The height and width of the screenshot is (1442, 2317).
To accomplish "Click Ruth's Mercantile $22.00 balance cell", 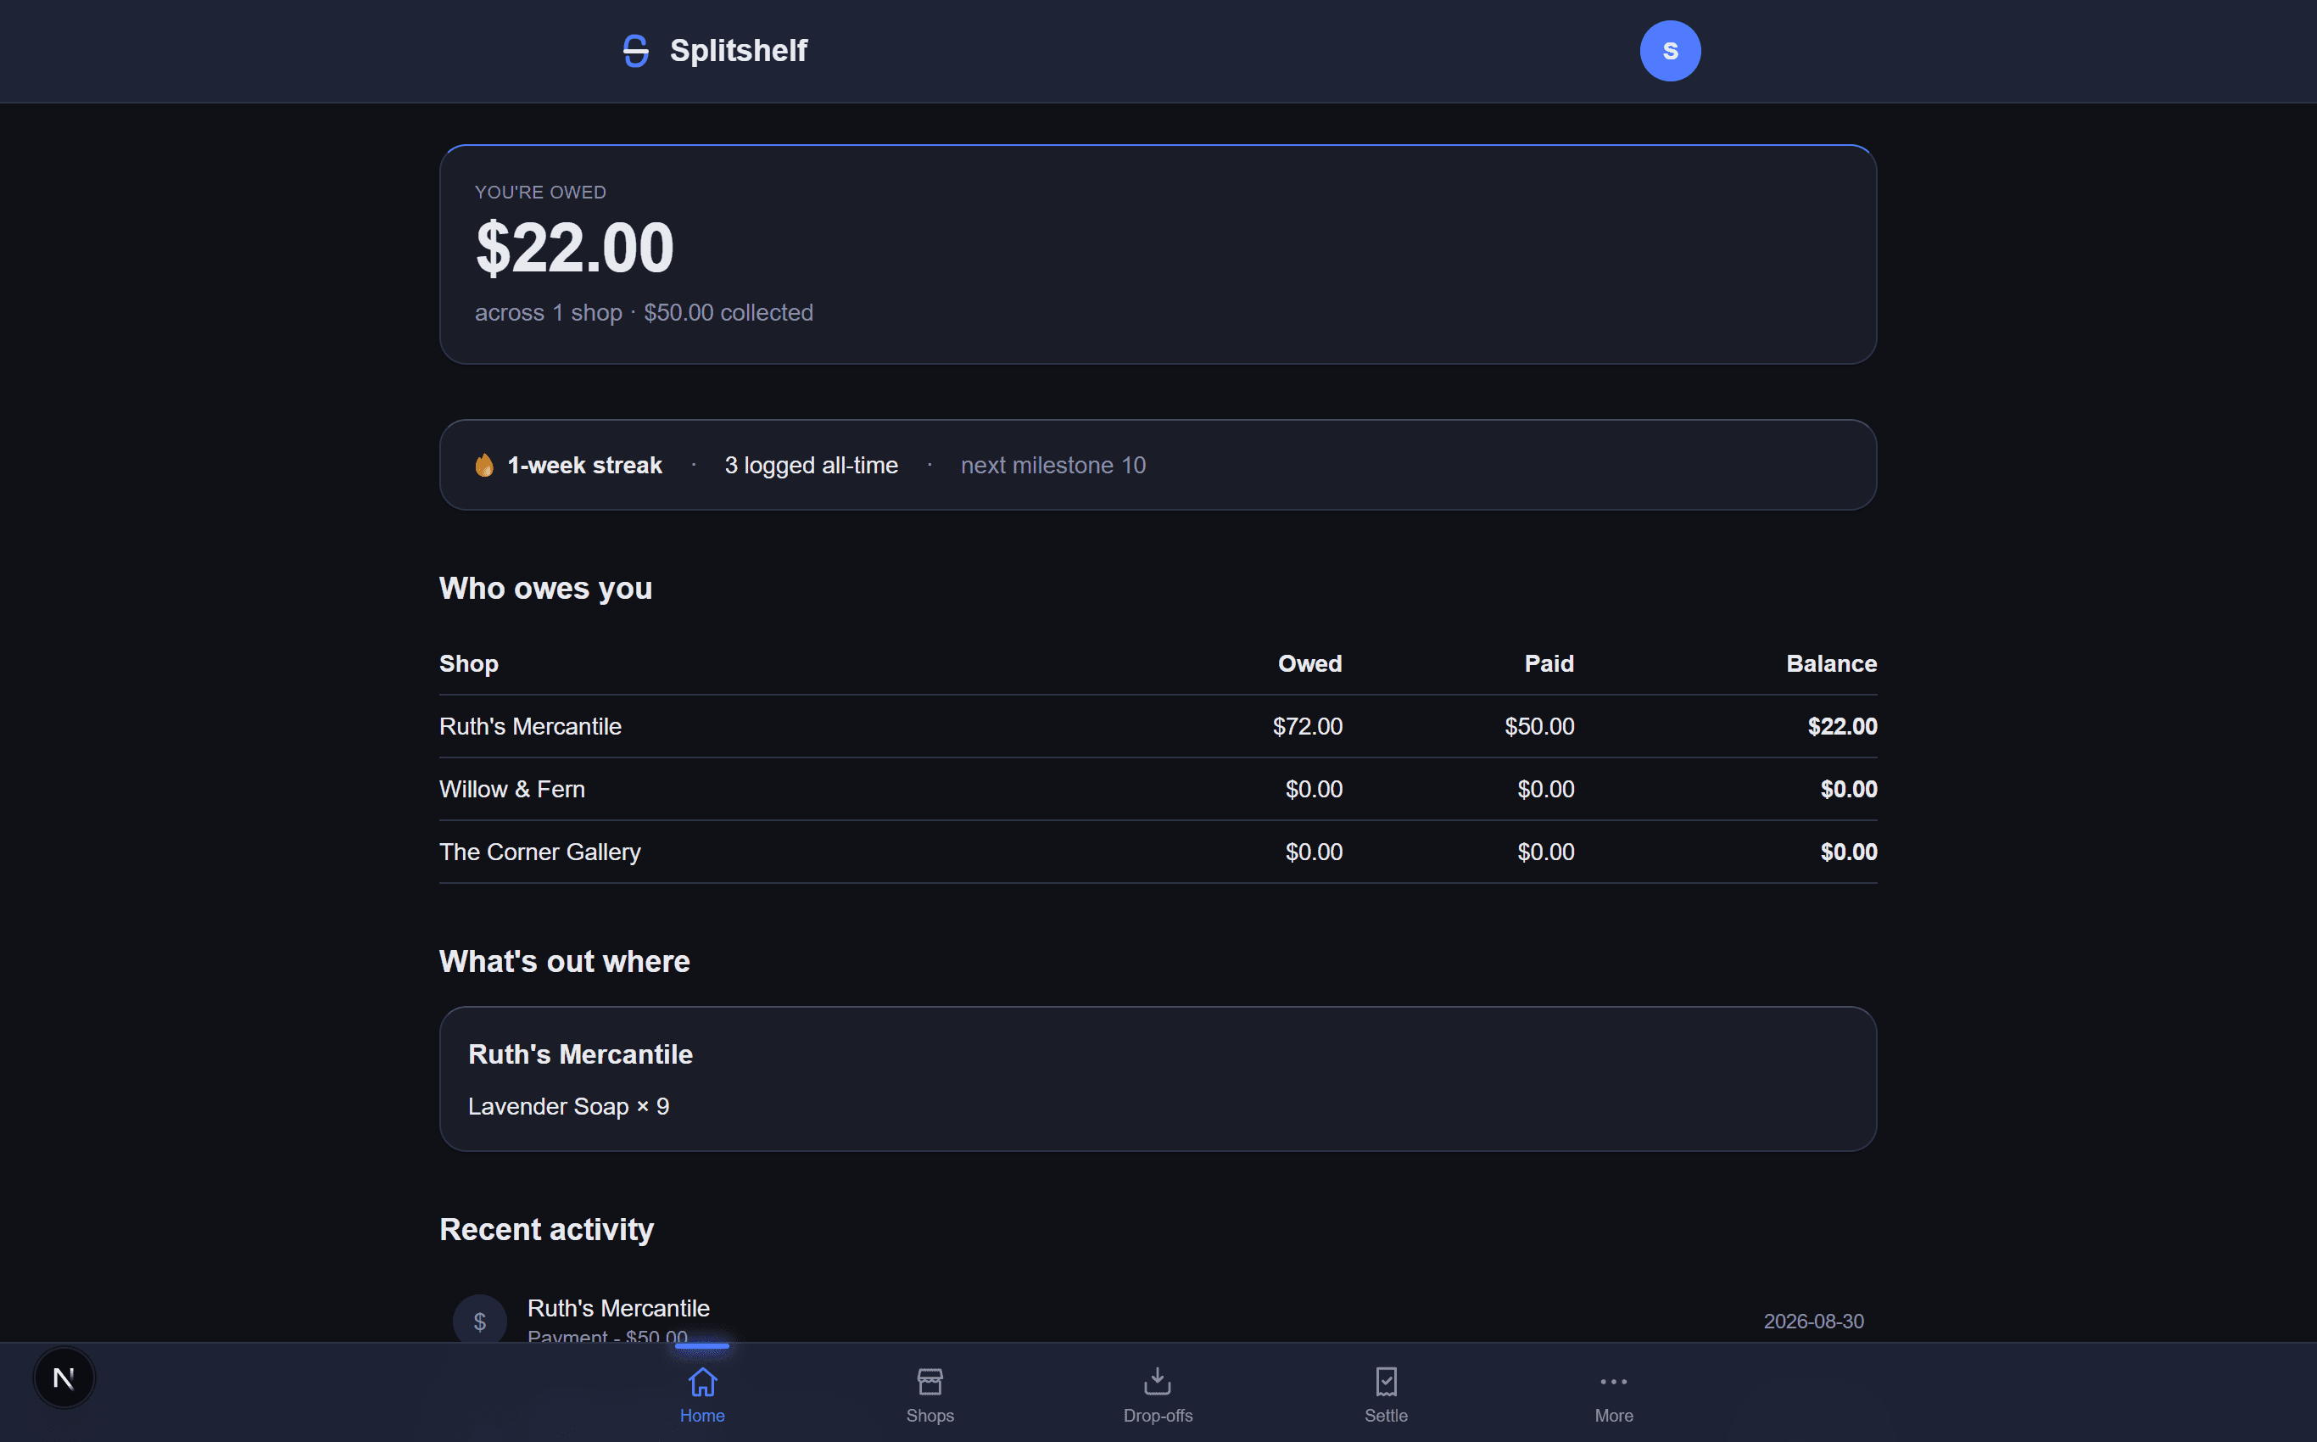I will pos(1842,727).
